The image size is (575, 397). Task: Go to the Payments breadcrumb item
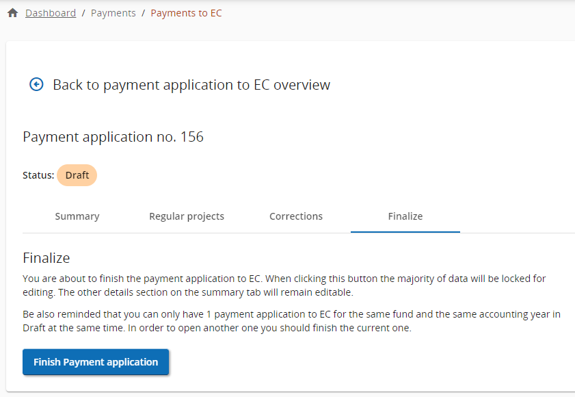pyautogui.click(x=113, y=13)
